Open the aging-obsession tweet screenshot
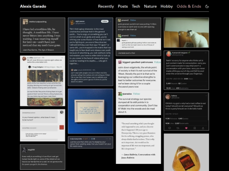The height and width of the screenshot is (171, 229). 90,52
